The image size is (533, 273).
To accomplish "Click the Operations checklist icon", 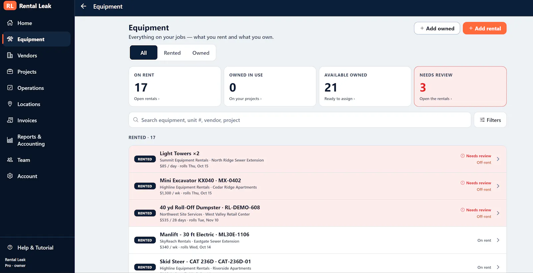I will 10,88.
